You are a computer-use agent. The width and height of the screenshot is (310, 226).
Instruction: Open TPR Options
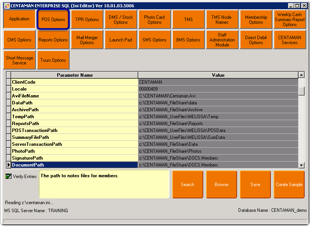(x=87, y=19)
